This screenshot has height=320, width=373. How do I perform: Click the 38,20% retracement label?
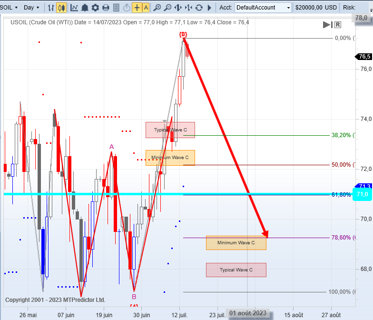point(344,135)
